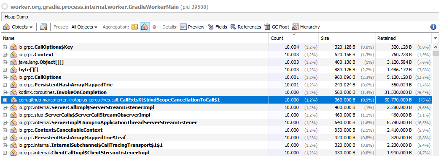Screen dimensions: 441x156
Task: Toggle the Hierarchy details button
Action: [306, 27]
